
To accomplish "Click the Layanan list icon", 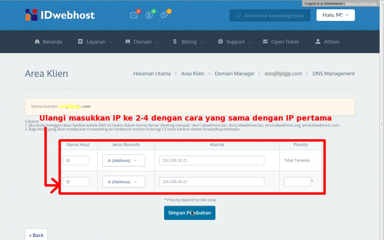I will pyautogui.click(x=80, y=41).
